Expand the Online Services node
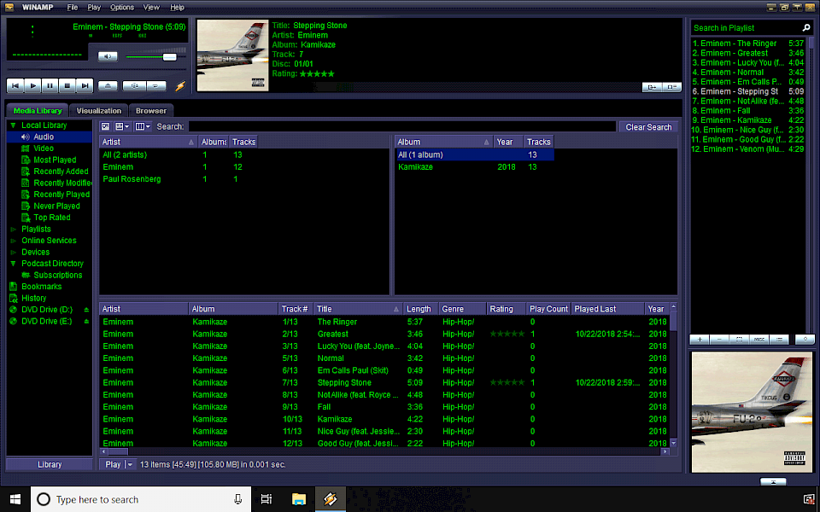820x512 pixels. coord(13,241)
